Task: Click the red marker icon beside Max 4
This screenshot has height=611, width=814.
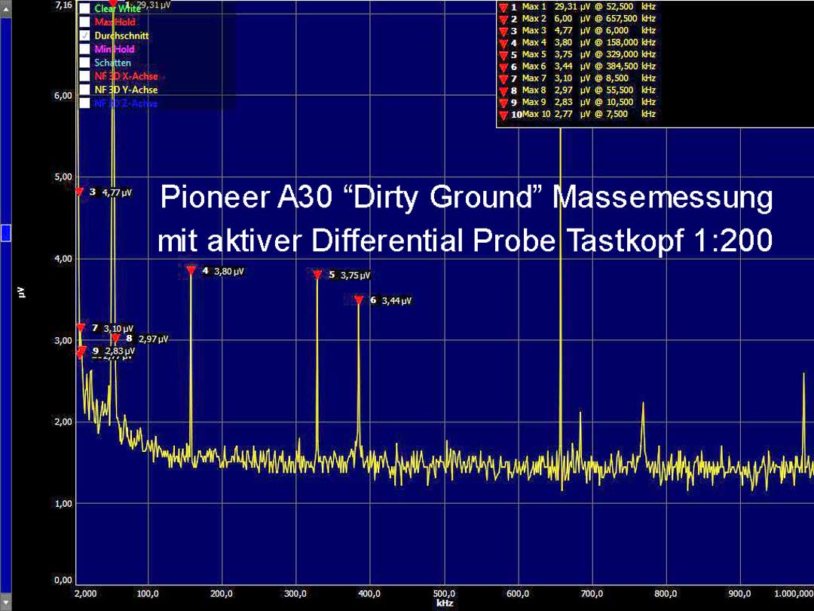Action: point(503,44)
